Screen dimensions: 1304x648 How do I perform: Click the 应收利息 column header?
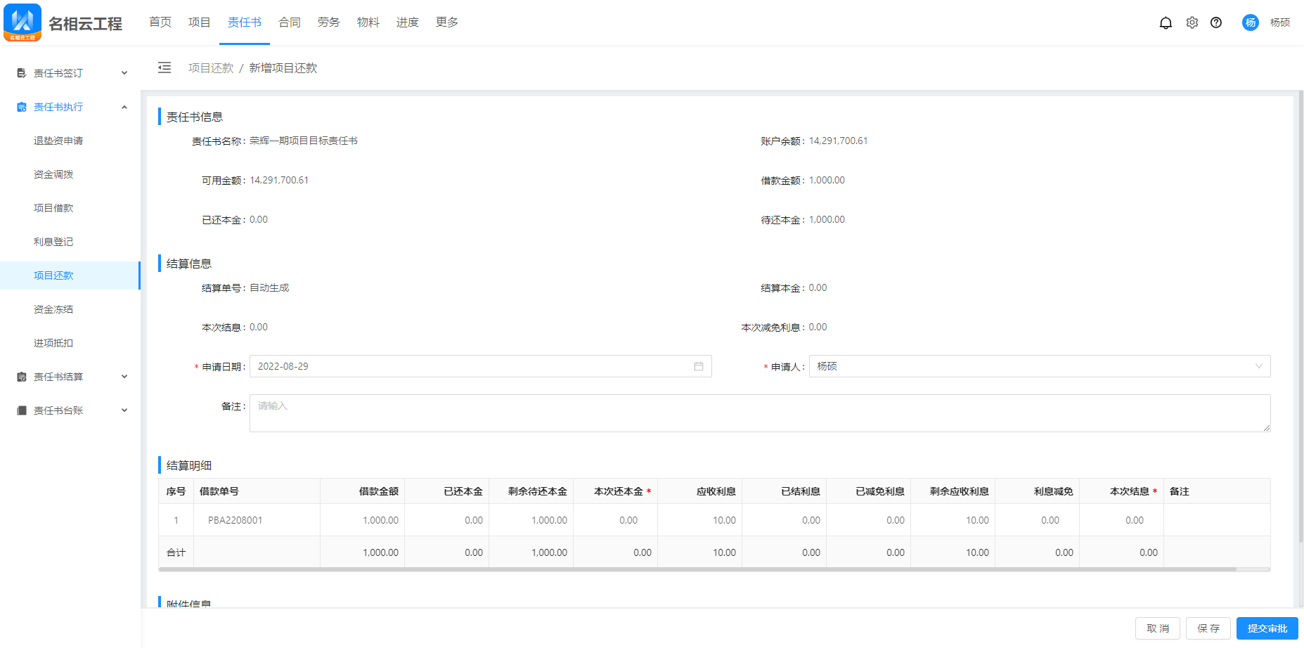699,491
